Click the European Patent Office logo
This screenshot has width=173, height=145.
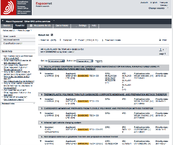(16, 8)
